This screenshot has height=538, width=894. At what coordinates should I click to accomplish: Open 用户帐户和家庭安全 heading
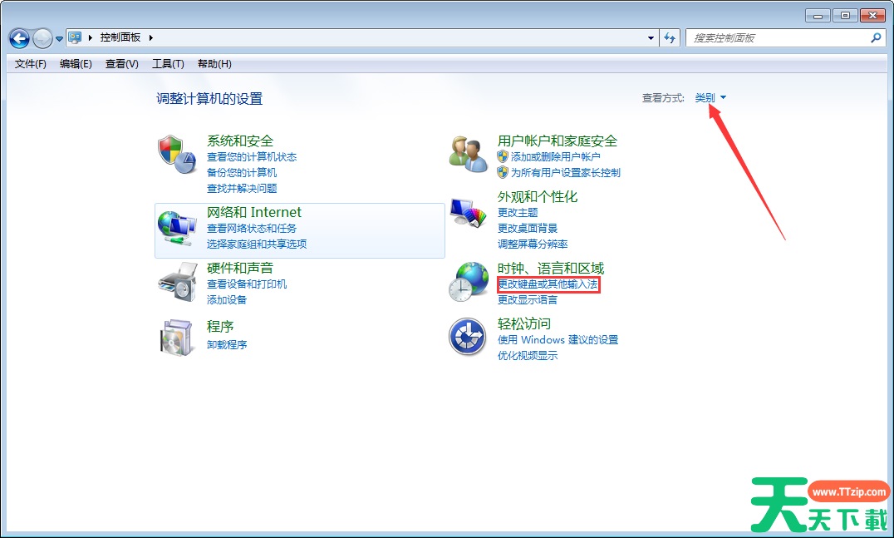[558, 141]
